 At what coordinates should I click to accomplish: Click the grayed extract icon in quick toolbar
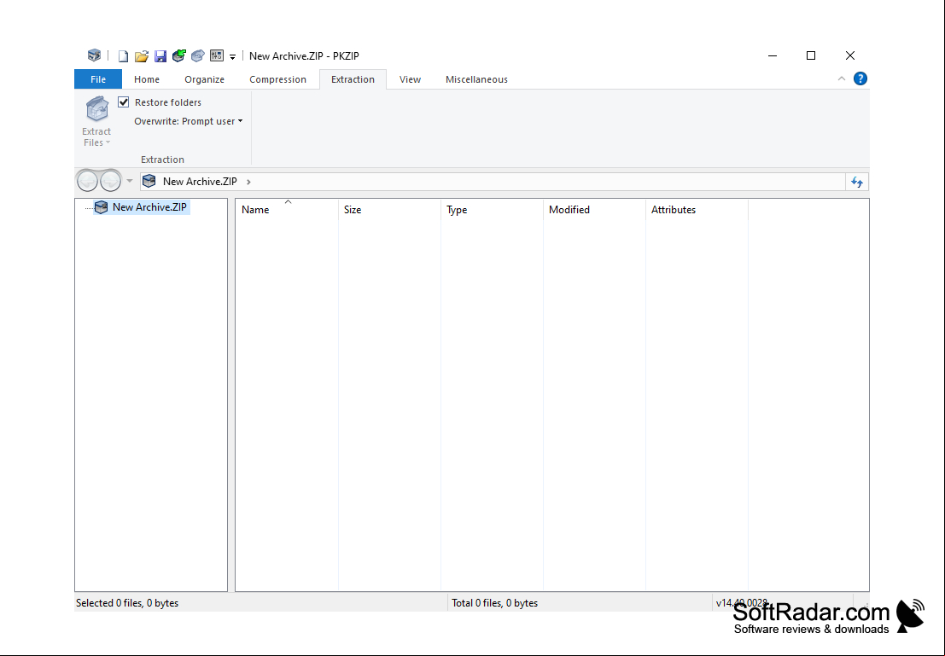point(198,56)
